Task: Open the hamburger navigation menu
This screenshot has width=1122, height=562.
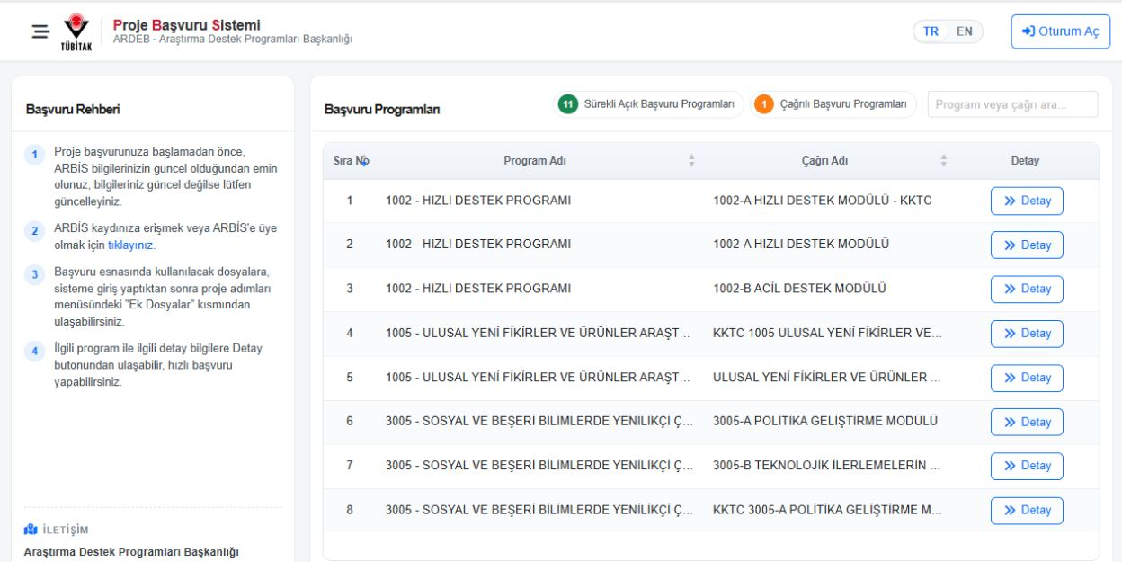Action: pyautogui.click(x=40, y=31)
